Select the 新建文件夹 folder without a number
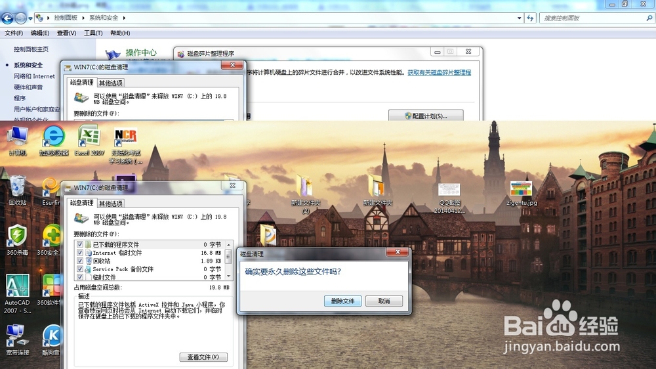The image size is (656, 369). point(377,190)
